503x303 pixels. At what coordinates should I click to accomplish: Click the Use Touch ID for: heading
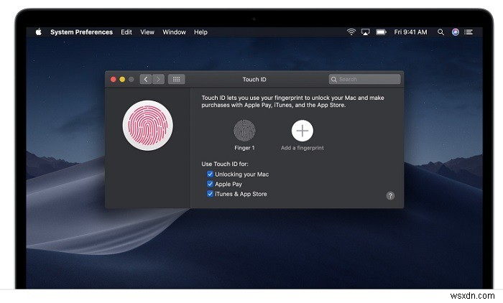[x=225, y=164]
